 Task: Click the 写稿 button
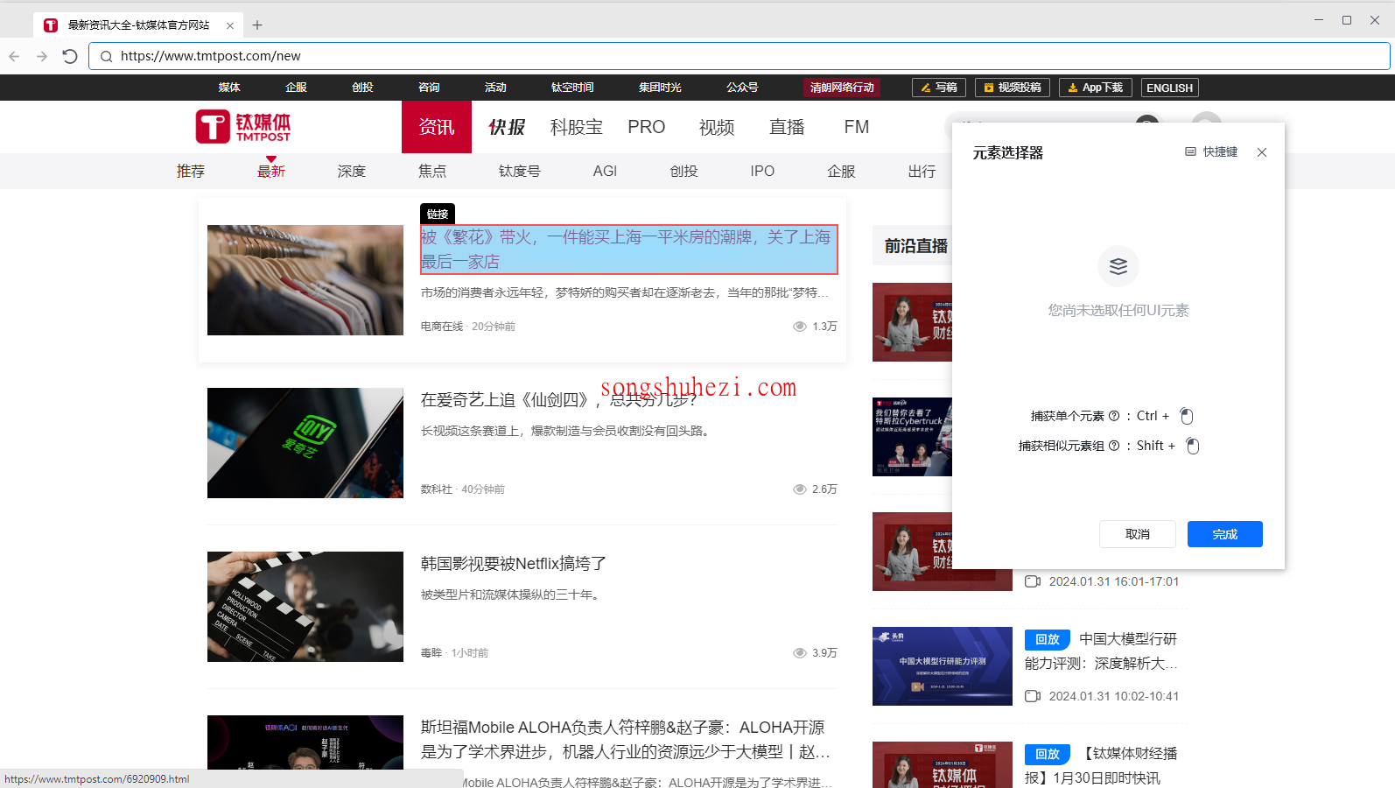(939, 88)
